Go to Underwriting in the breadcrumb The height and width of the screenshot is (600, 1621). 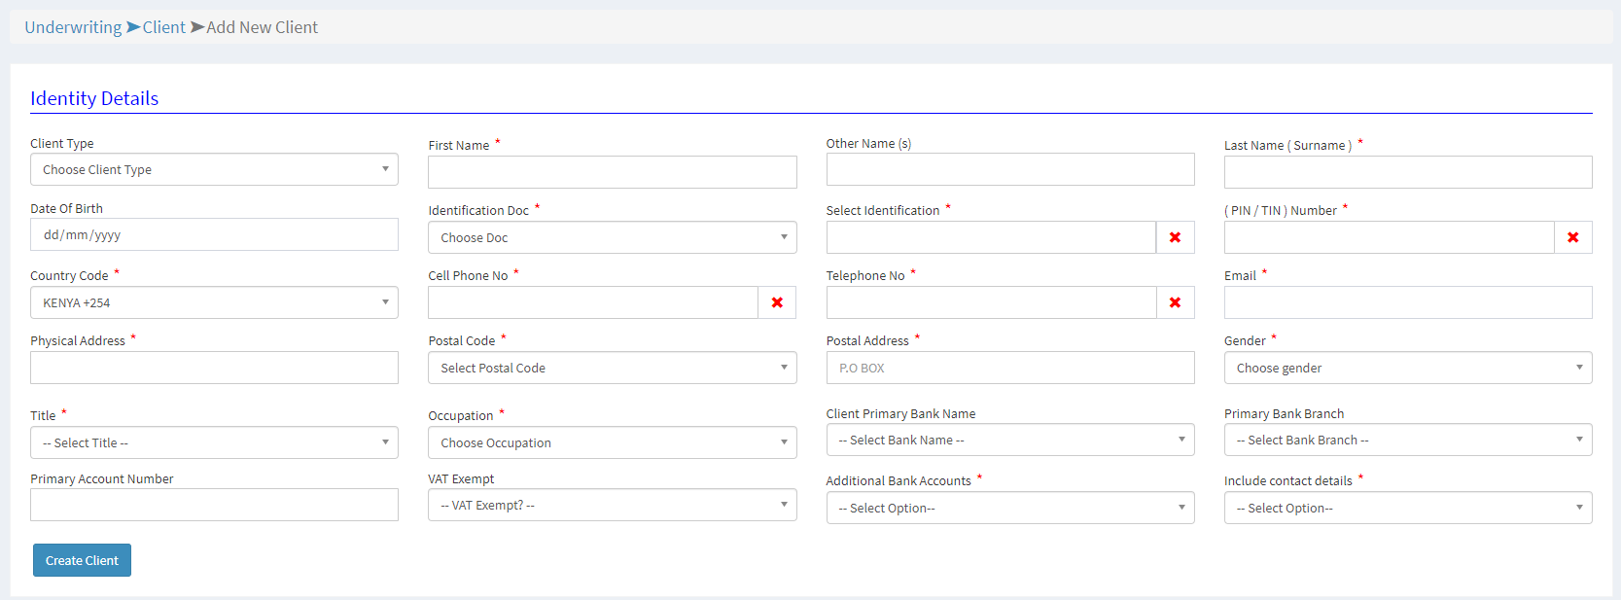coord(73,27)
